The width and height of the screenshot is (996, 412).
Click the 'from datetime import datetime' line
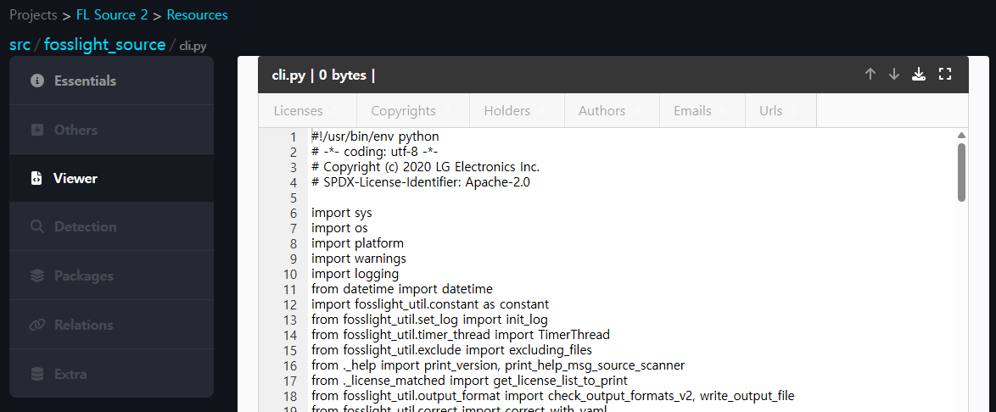click(x=402, y=289)
